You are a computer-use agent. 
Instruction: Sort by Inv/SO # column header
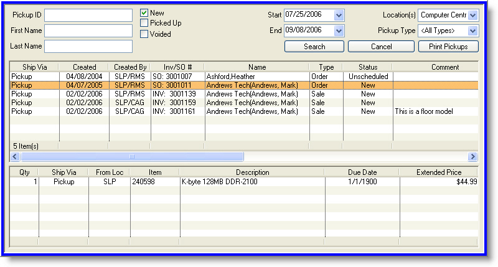pyautogui.click(x=177, y=67)
